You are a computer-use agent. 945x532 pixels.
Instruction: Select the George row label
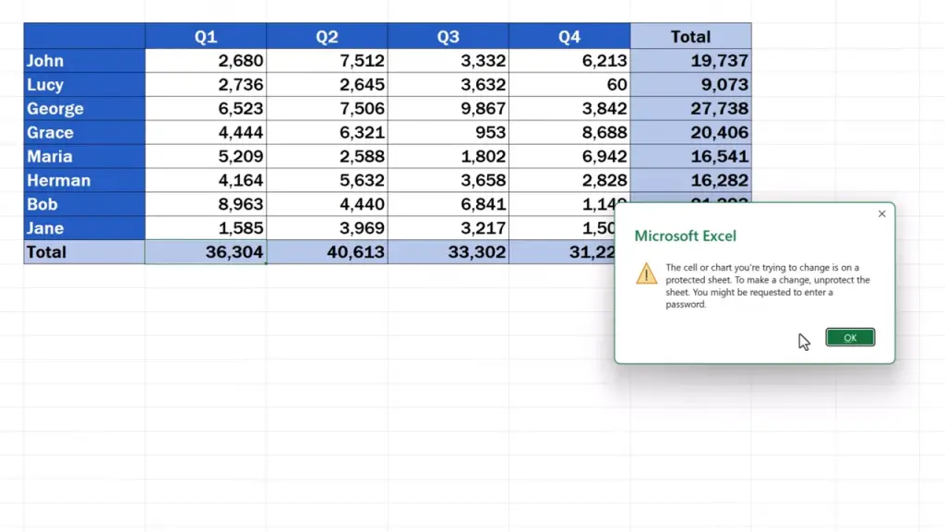tap(84, 109)
